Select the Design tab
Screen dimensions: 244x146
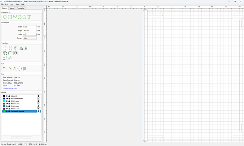pos(4,8)
